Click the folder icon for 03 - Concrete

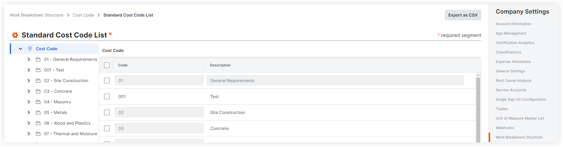(x=38, y=91)
